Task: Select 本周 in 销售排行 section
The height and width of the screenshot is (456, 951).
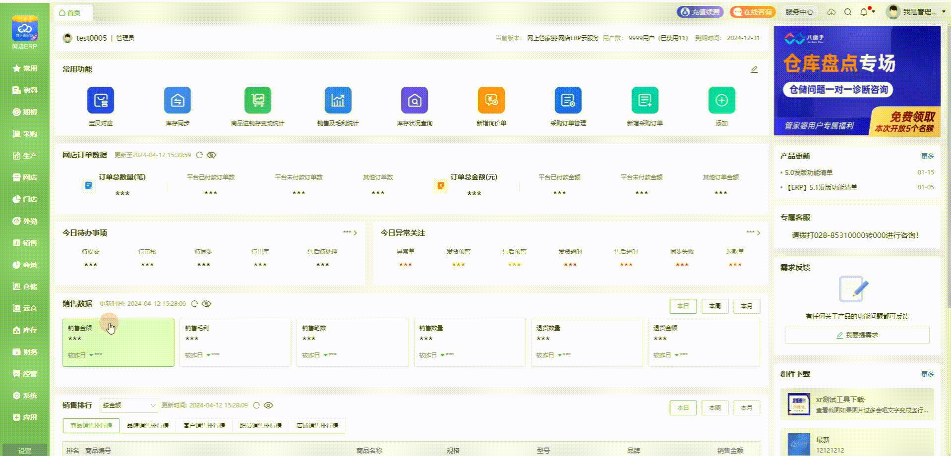Action: point(714,408)
